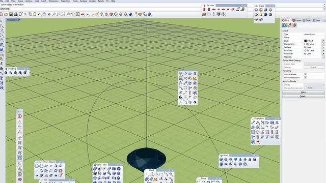
Task: Open the Analyze menu
Action: 84,1
